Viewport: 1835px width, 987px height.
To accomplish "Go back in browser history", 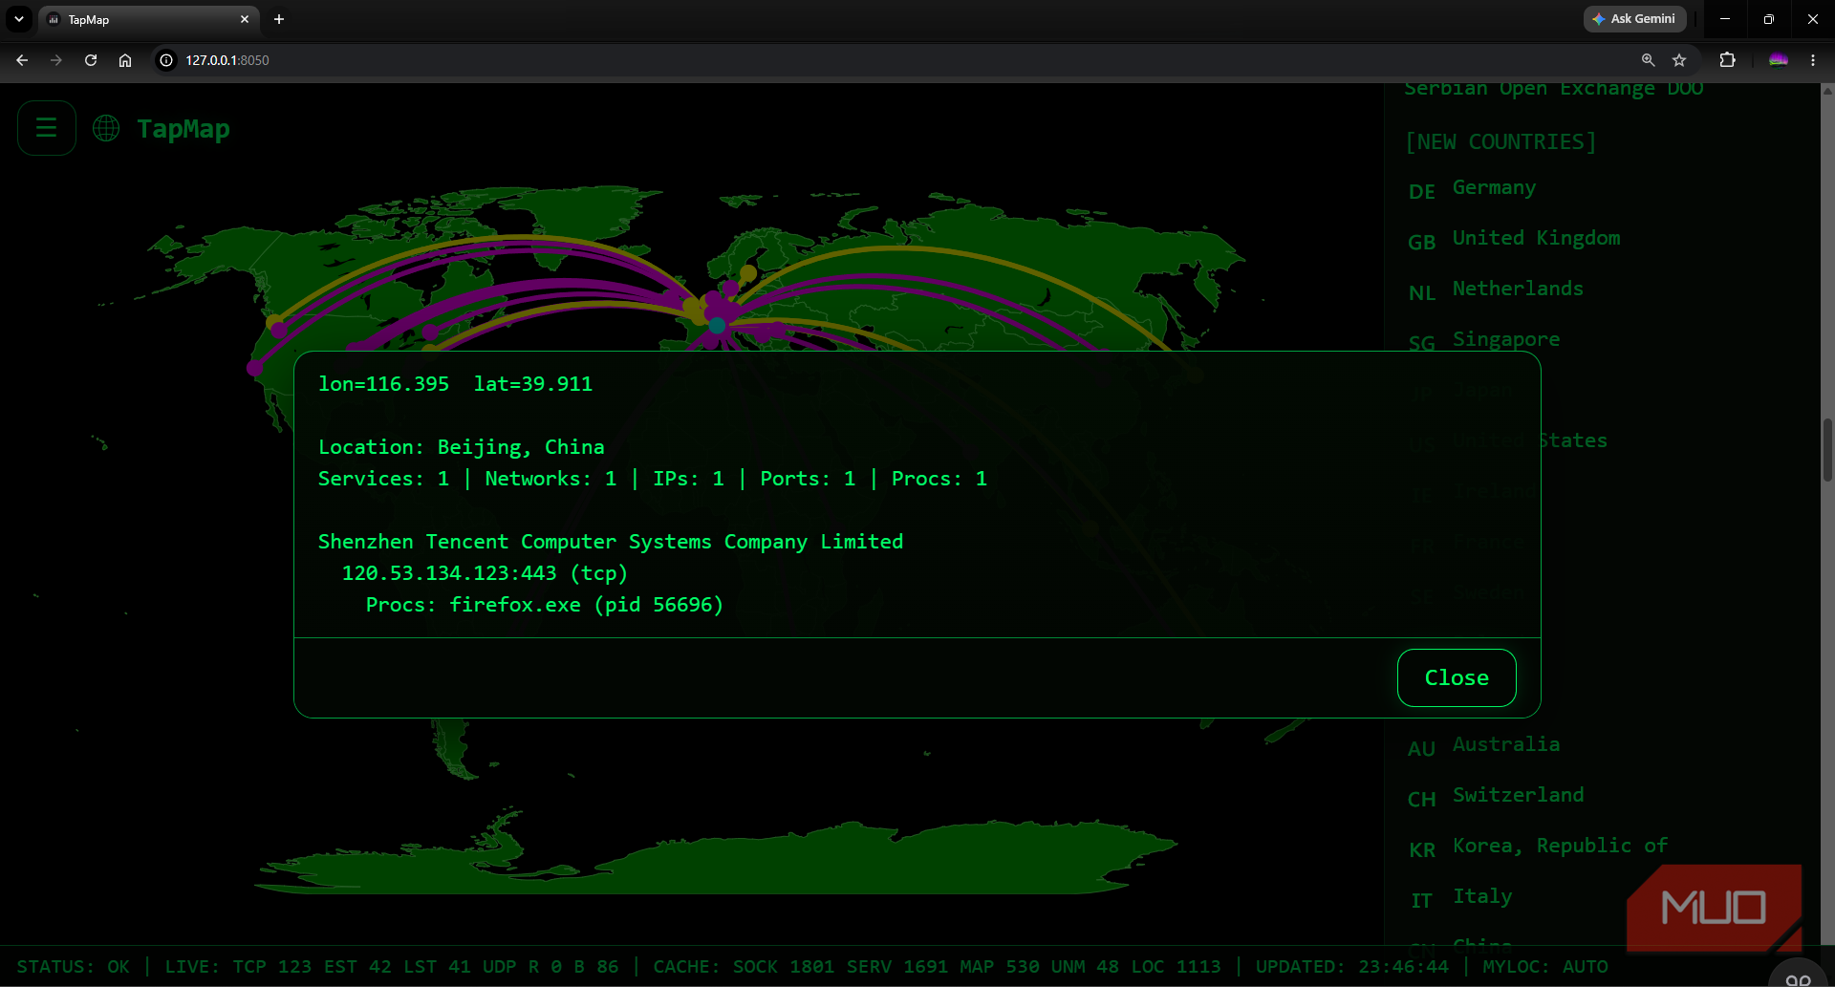I will [x=22, y=60].
